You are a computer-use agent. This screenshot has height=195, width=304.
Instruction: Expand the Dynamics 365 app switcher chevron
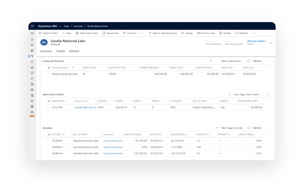tap(60, 26)
